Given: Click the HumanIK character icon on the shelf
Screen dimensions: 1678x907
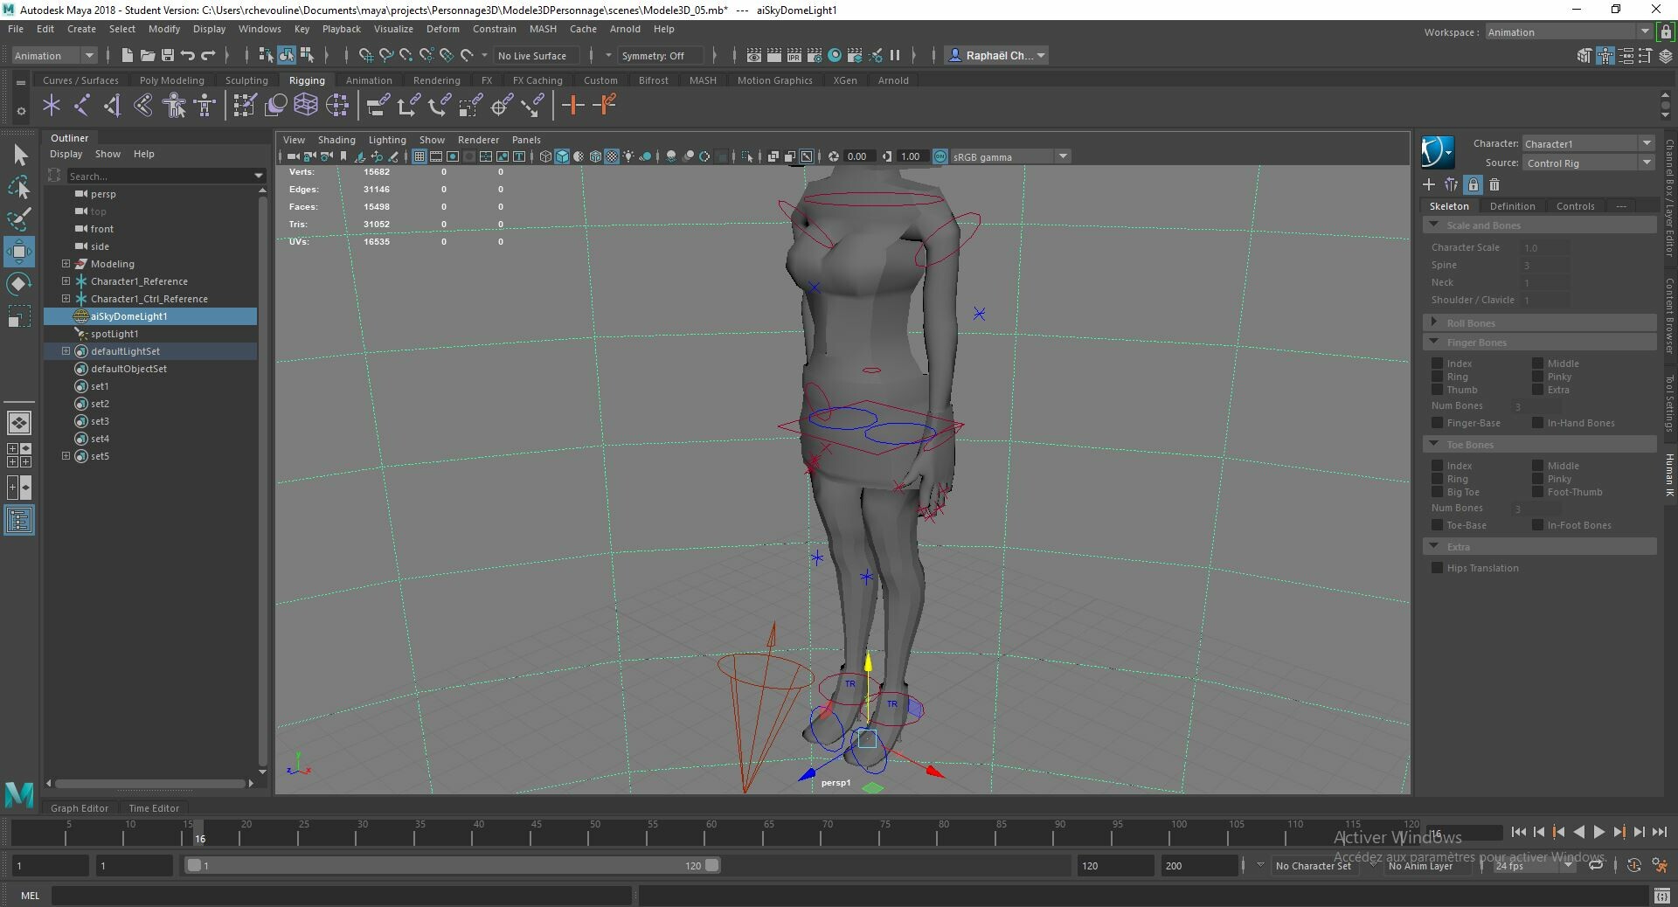Looking at the screenshot, I should click(x=173, y=106).
